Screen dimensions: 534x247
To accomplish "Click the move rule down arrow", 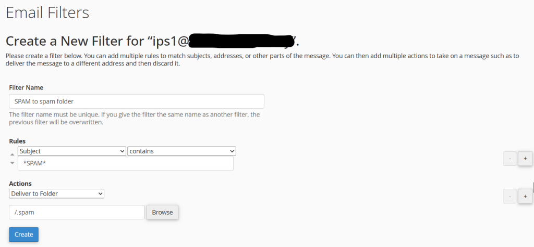I will click(x=13, y=163).
